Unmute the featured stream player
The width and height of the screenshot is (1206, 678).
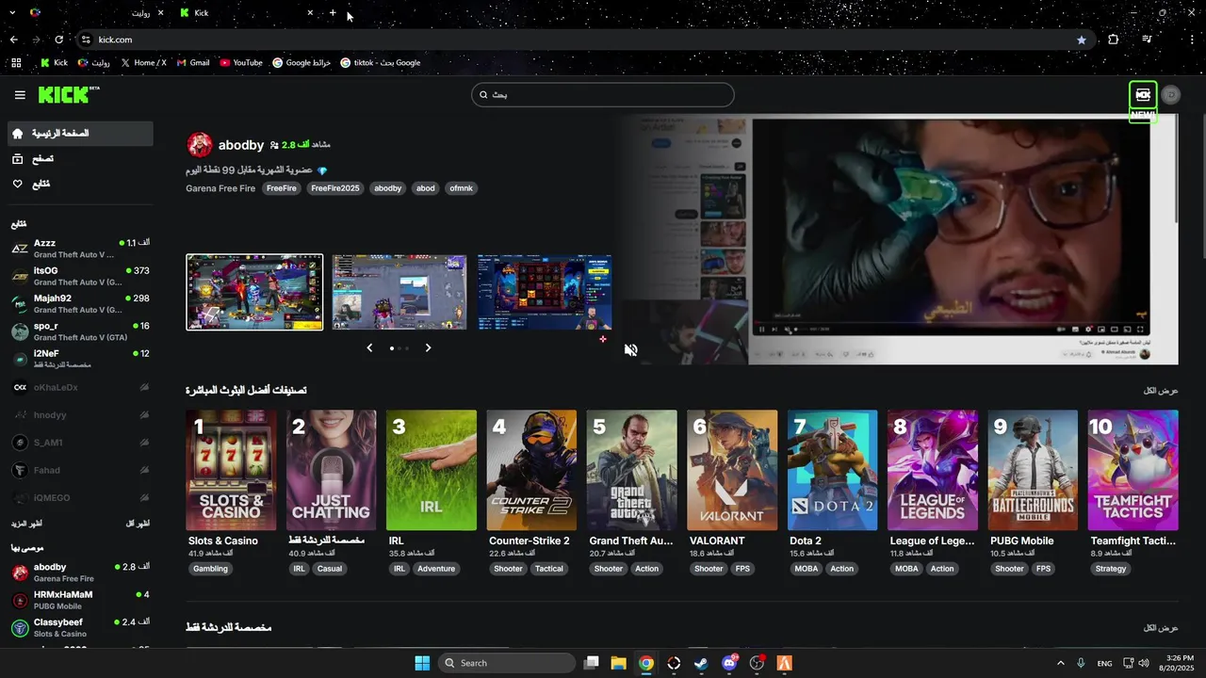click(631, 350)
